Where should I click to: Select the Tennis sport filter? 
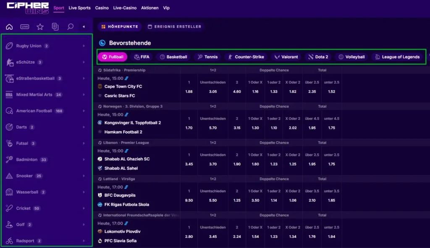coord(207,57)
